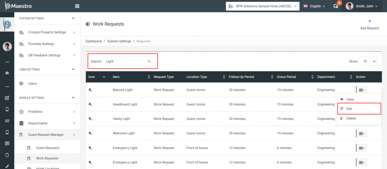
Task: Open the English language dropdown
Action: [x=314, y=6]
